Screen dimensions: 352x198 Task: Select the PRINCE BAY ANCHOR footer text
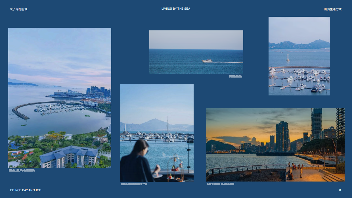[26, 190]
